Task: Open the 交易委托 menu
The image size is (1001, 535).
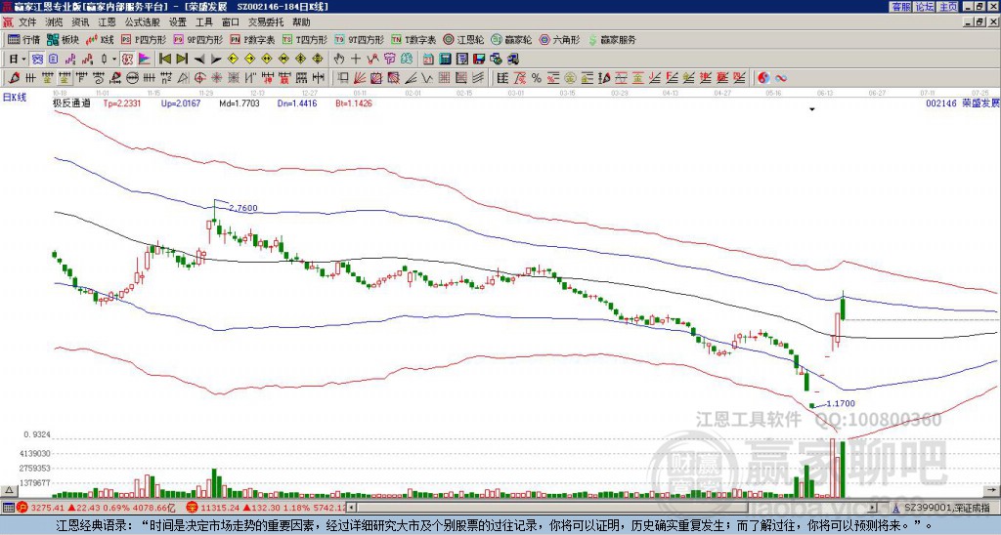Action: click(x=265, y=22)
